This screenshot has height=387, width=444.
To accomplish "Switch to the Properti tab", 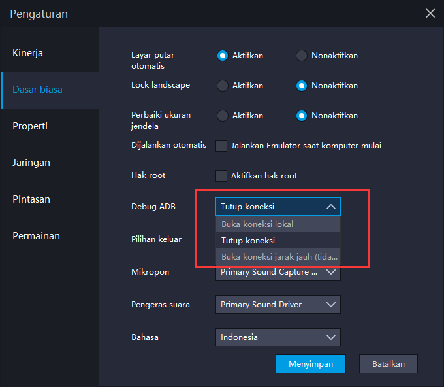I will tap(49, 126).
